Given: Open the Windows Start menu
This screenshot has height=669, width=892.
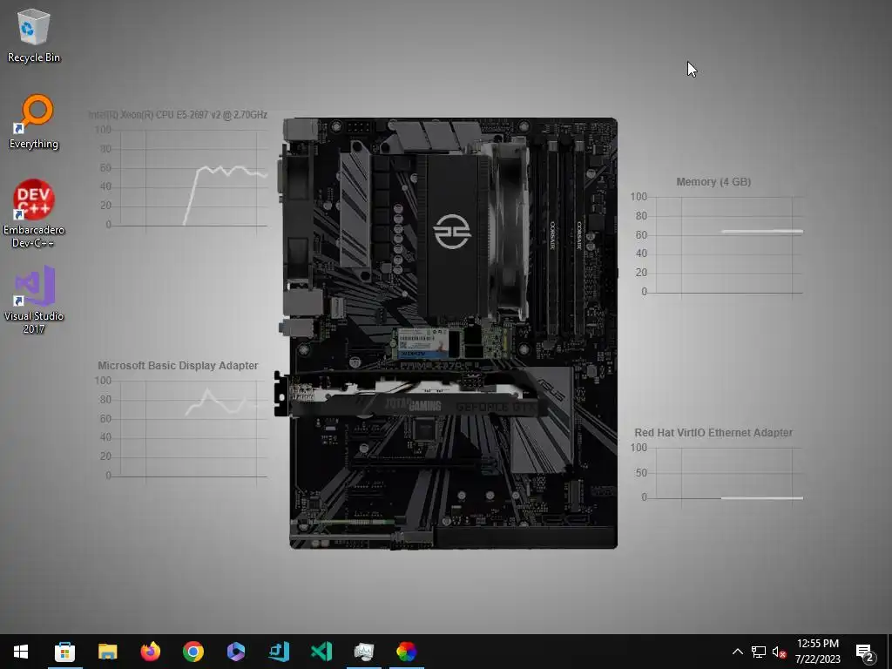Looking at the screenshot, I should (x=21, y=652).
